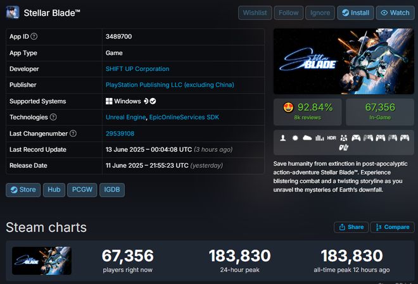Click the 67,356 players right now figure
The width and height of the screenshot is (418, 284).
point(128,256)
